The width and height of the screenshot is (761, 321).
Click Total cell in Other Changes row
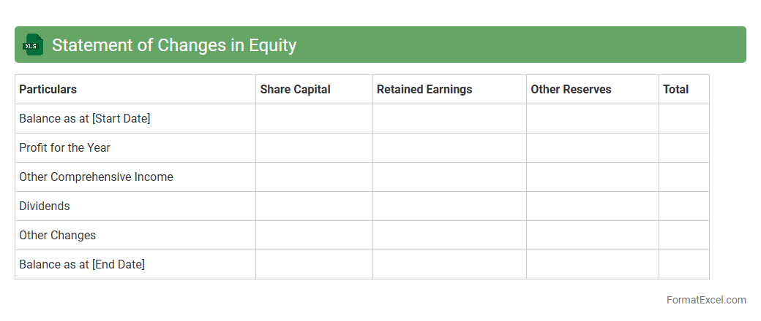(x=683, y=236)
